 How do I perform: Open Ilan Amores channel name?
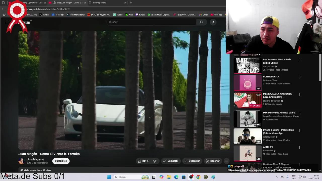(x=268, y=67)
